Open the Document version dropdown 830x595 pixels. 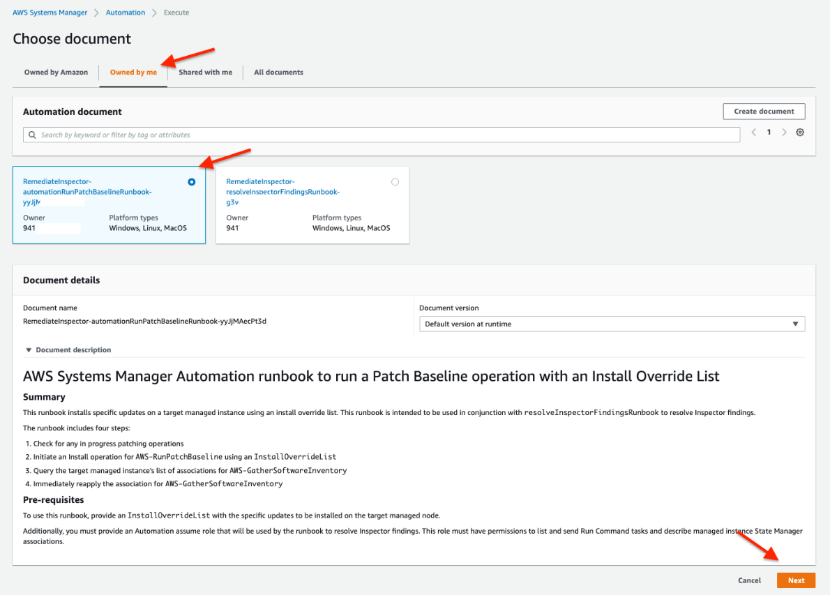[794, 324]
